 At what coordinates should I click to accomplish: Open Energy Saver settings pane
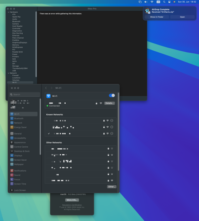point(23,127)
